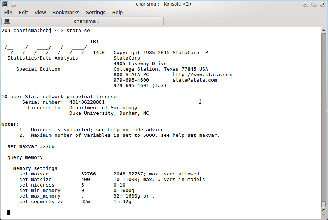
Task: Click the vertical scrollbar track
Action: click(324, 117)
